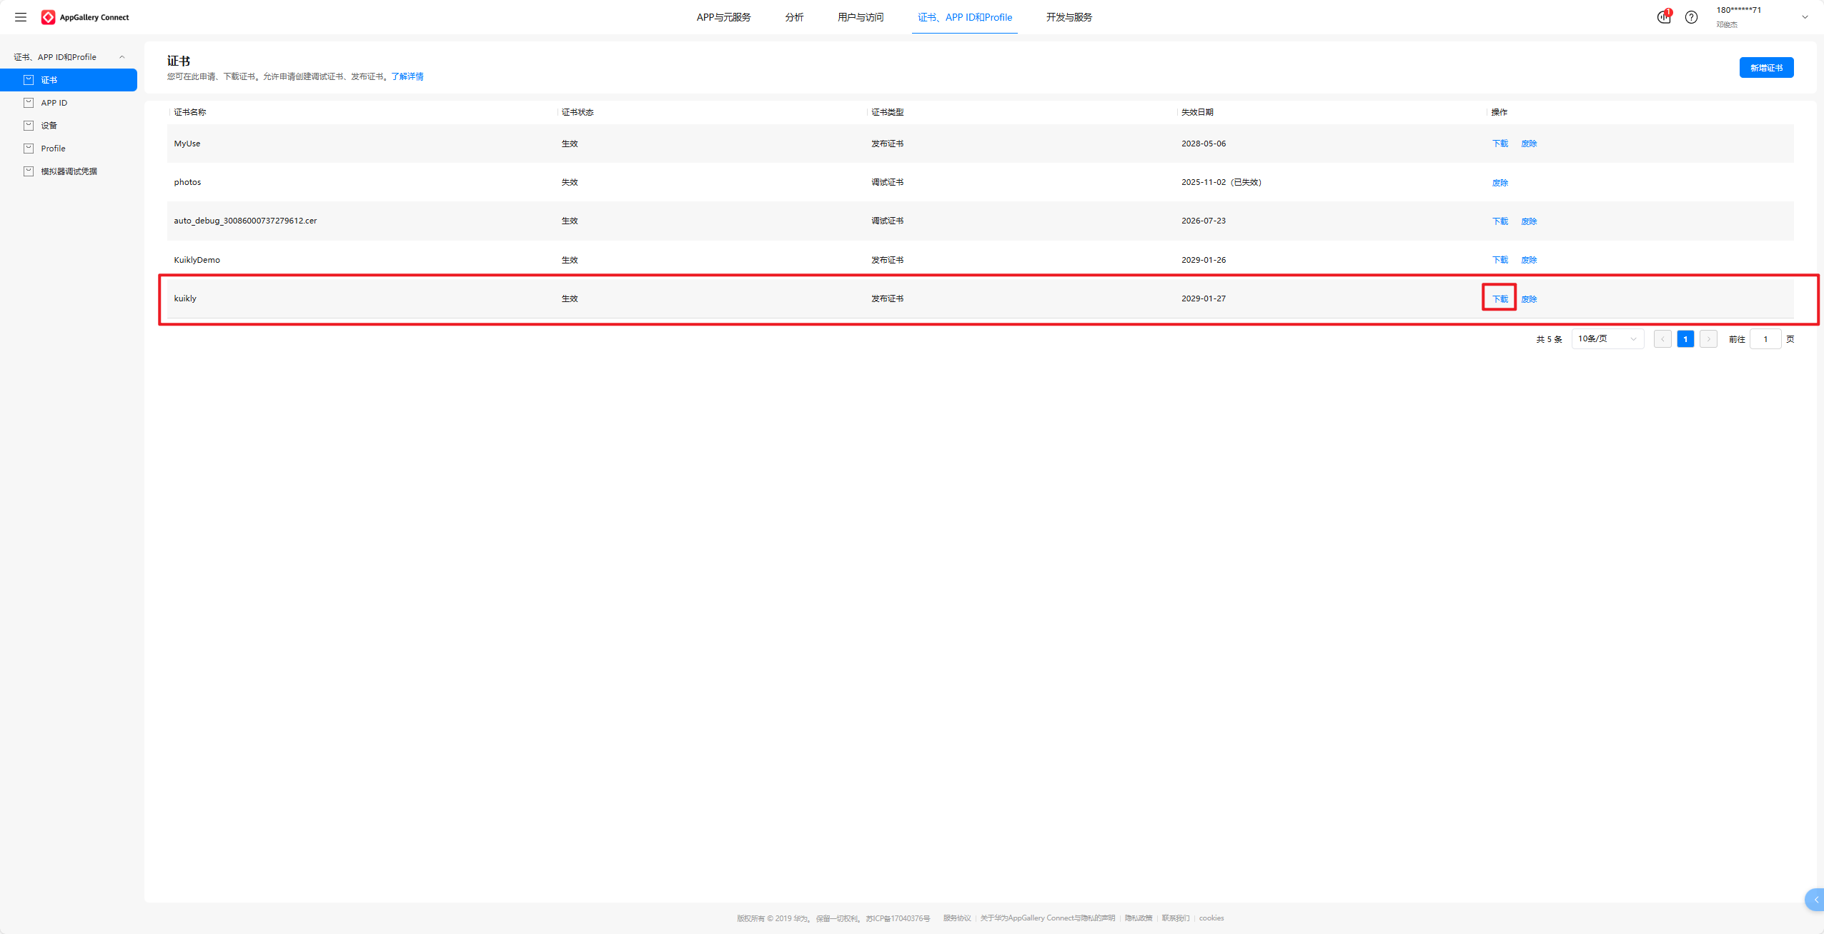Click the 证书 sidebar icon
This screenshot has width=1824, height=934.
click(x=29, y=80)
